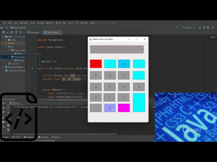The width and height of the screenshot is (217, 162).
Task: Open the Project view selector dropdown
Action: [x=5, y=32]
